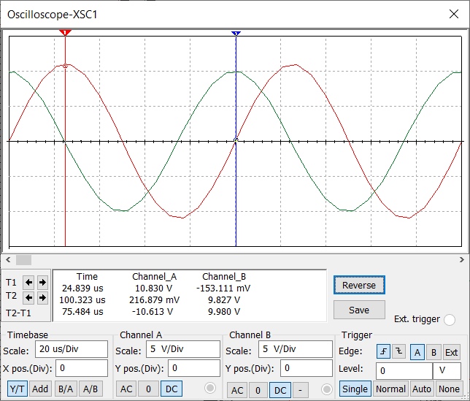470x401 pixels.
Task: Click the blue cursor 2 marker at top
Action: click(x=236, y=34)
